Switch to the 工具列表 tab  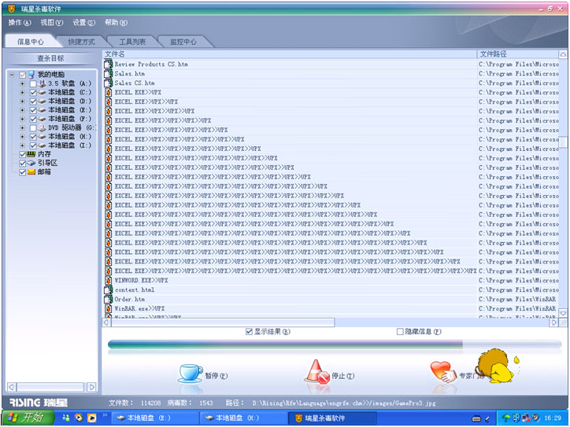tap(132, 42)
